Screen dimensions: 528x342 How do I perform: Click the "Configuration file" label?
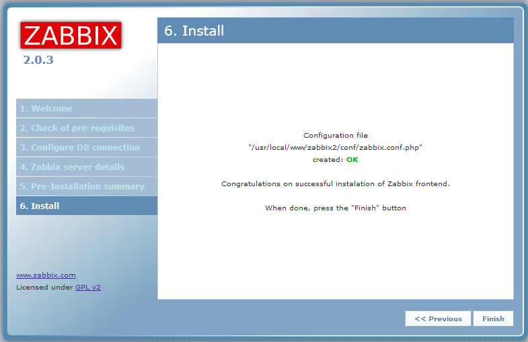click(336, 136)
